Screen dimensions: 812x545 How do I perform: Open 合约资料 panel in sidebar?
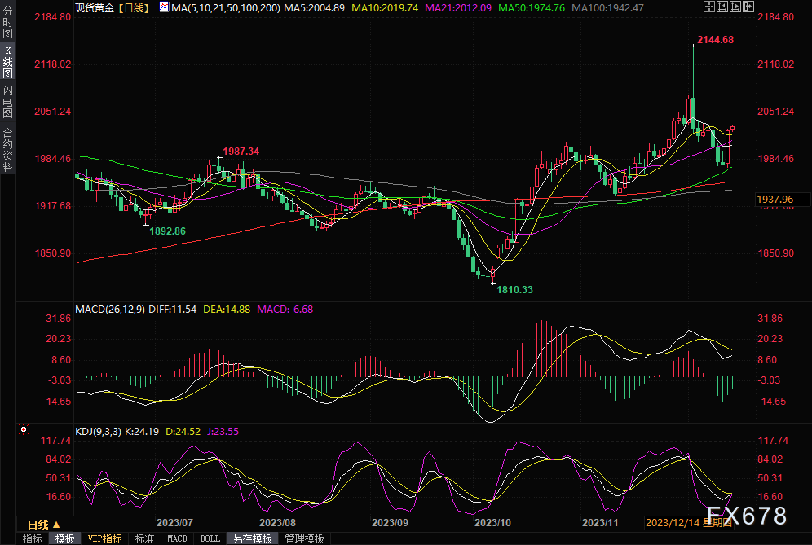pyautogui.click(x=7, y=148)
